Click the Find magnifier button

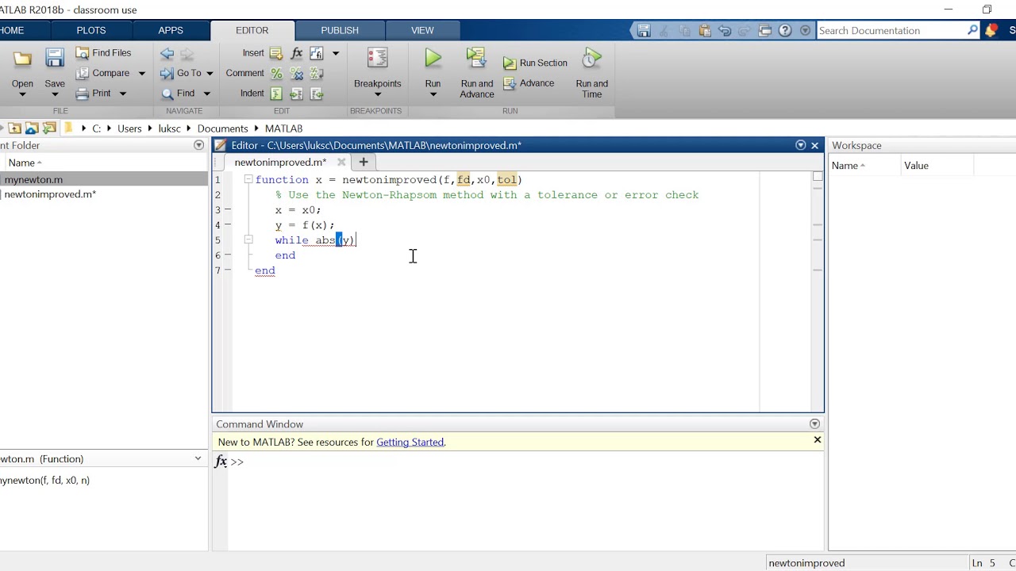(178, 94)
